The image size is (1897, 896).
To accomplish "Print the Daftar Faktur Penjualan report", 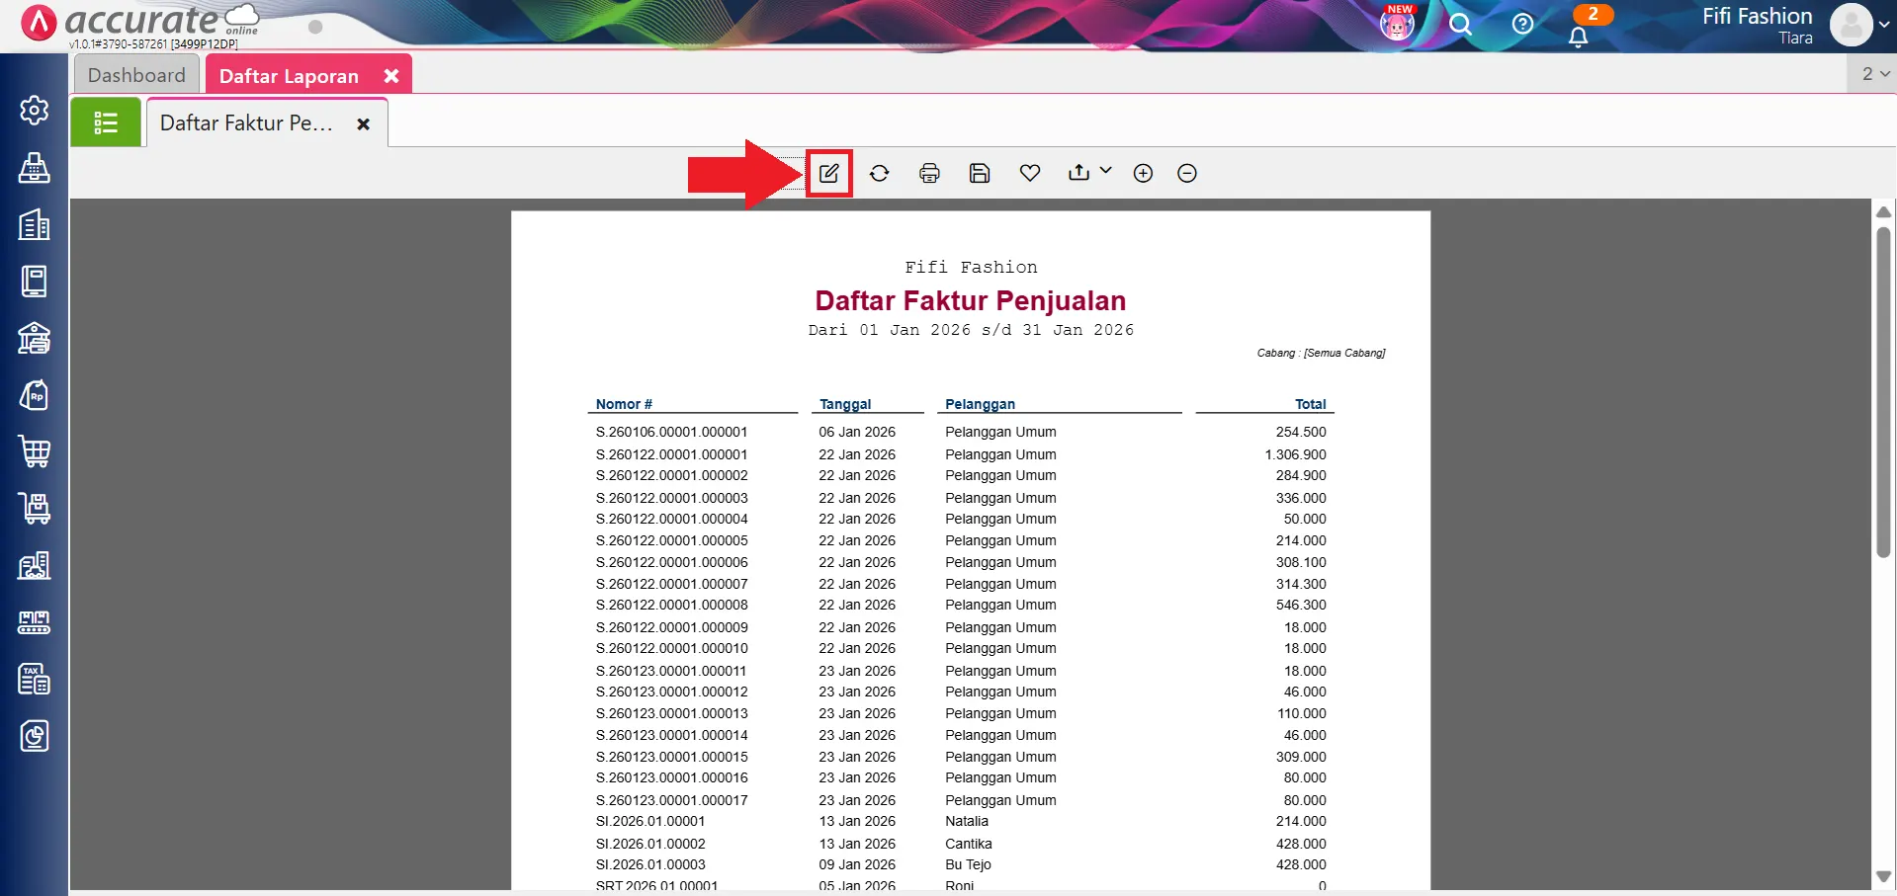I will pos(929,174).
